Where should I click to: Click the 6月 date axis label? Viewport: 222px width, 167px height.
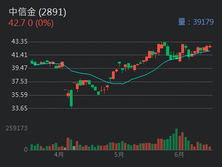click(179, 154)
